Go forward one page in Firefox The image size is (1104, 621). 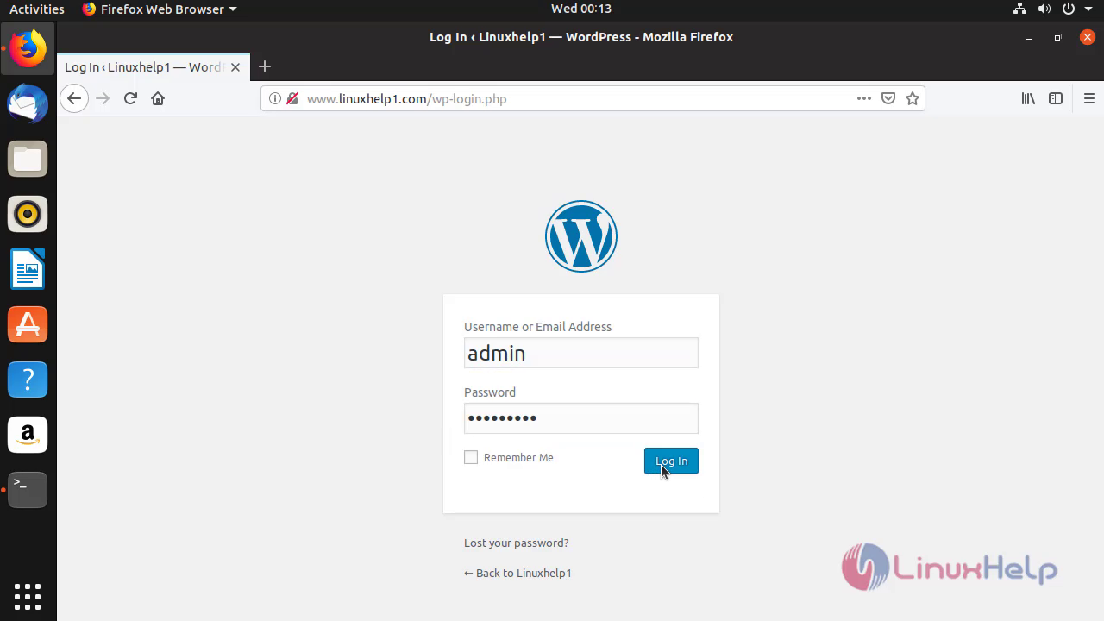pyautogui.click(x=103, y=98)
